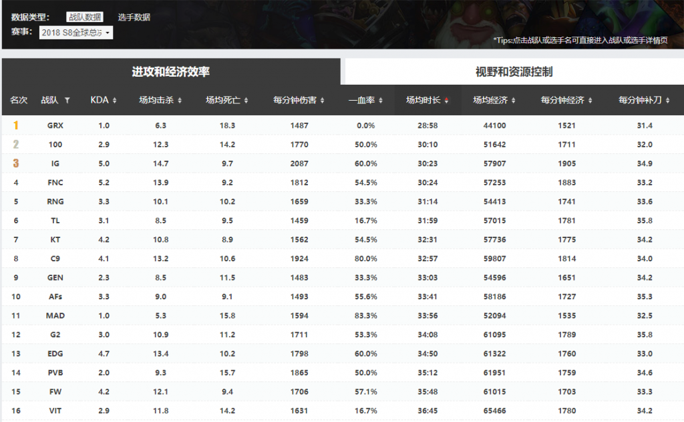Image resolution: width=684 pixels, height=422 pixels.
Task: Click KT's 场均时长 value 32:31
Action: point(427,239)
